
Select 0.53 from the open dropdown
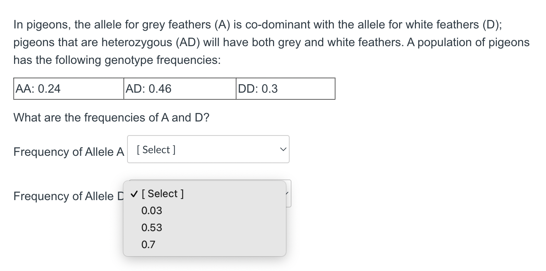(151, 227)
